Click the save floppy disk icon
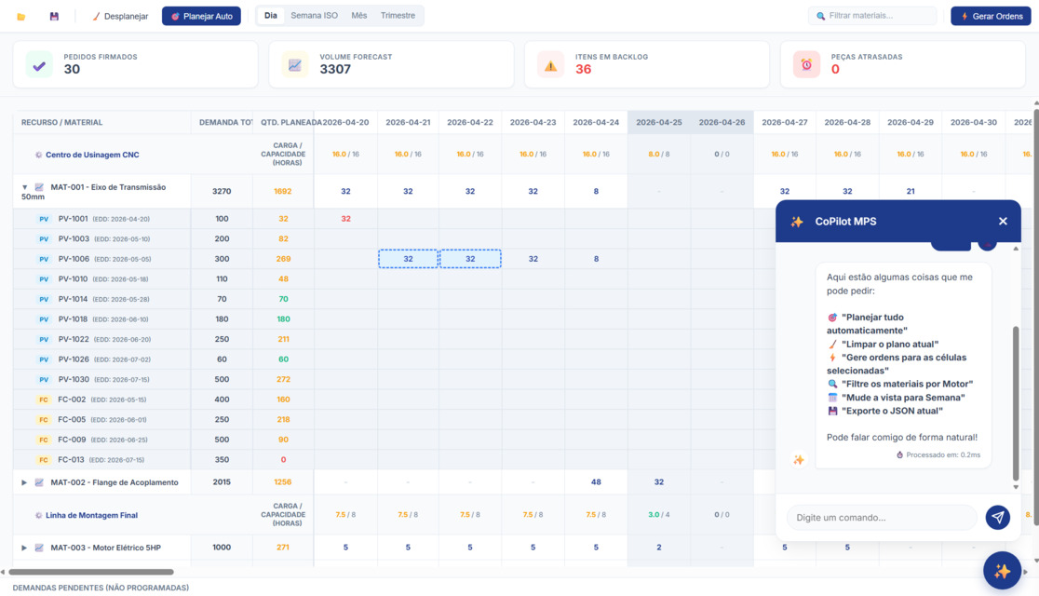The height and width of the screenshot is (596, 1039). [x=54, y=16]
